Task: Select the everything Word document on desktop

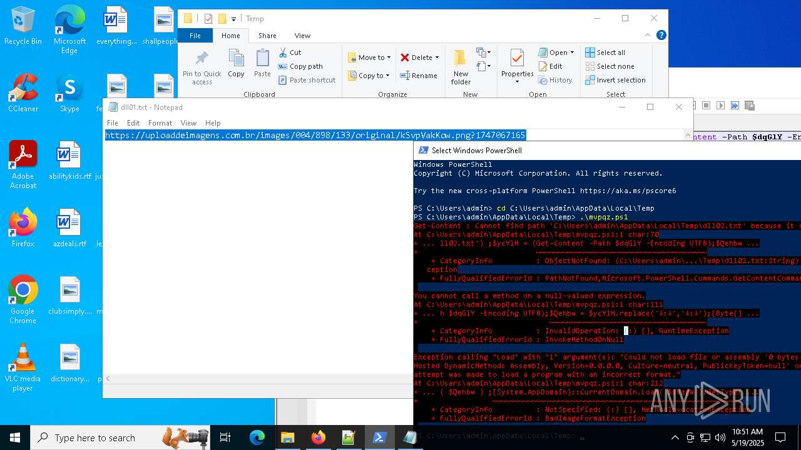Action: tap(116, 26)
